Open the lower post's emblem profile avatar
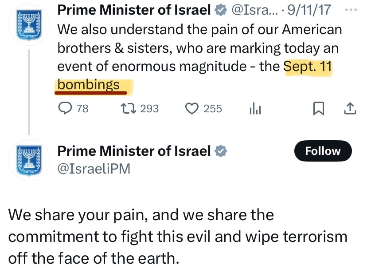 28,159
